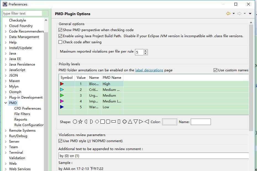
Task: Select the Low PMD name cell
Action: click(x=112, y=107)
